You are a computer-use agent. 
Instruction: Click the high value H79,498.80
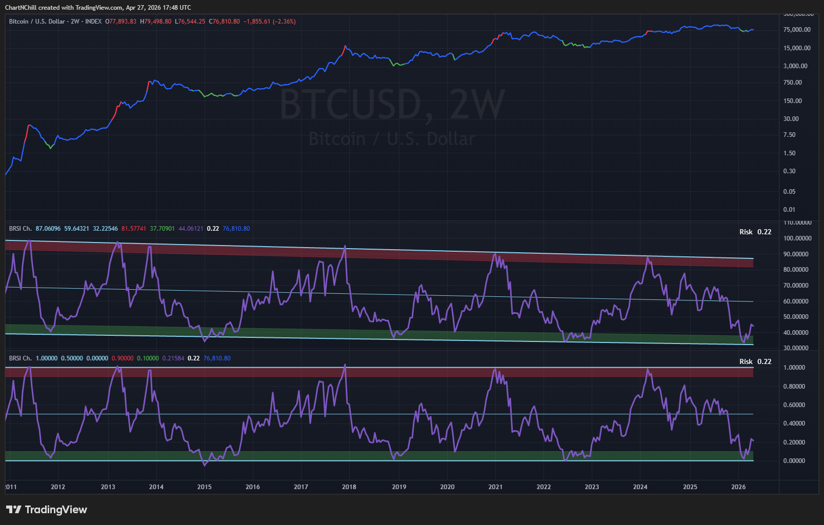[x=156, y=22]
